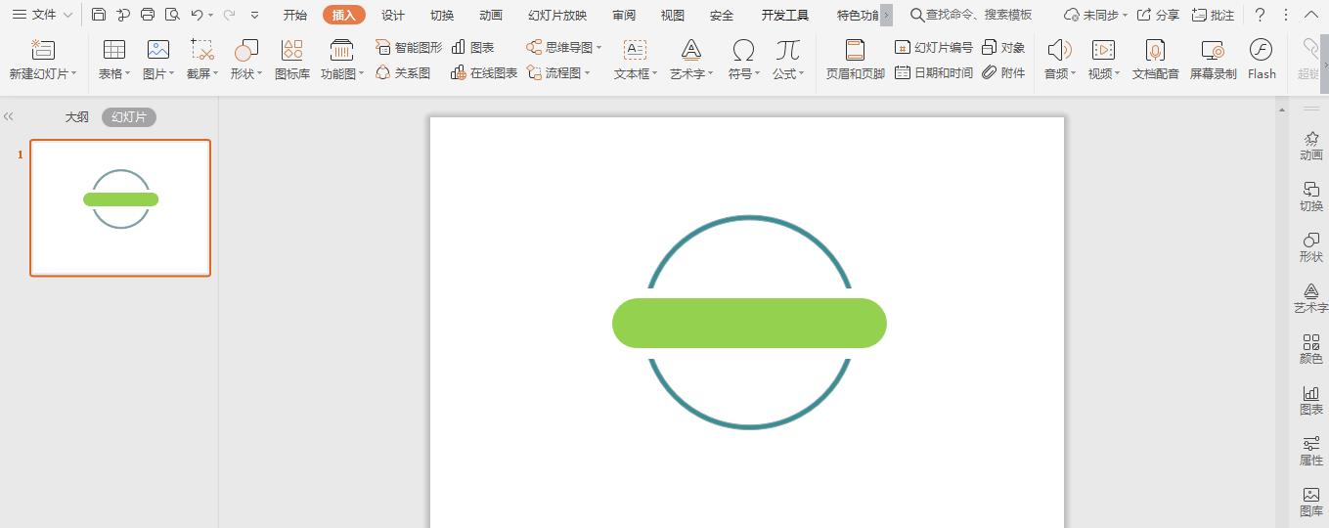This screenshot has width=1329, height=528.
Task: Collapse the slide panel with double chevron
Action: point(9,116)
